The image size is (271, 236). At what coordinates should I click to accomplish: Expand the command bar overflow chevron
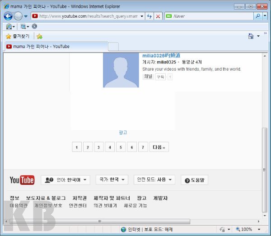(x=265, y=33)
